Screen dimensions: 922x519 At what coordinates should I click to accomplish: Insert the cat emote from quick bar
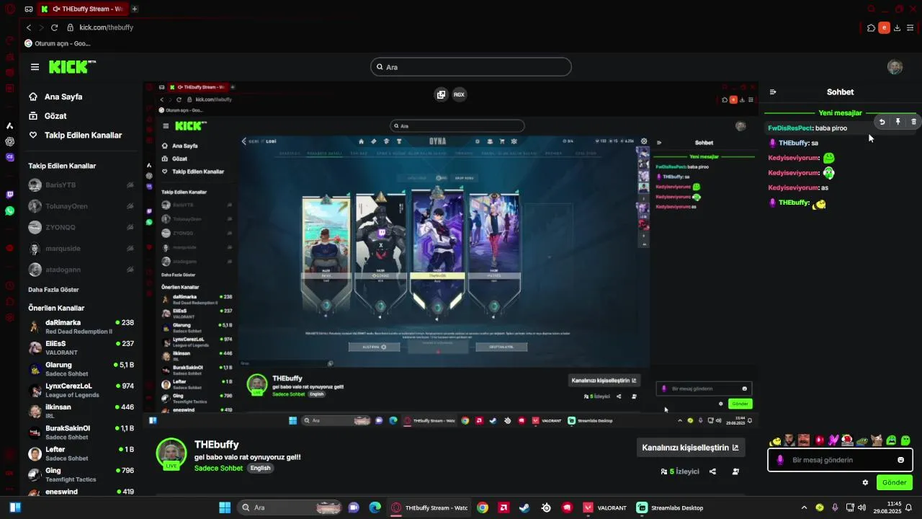[877, 440]
